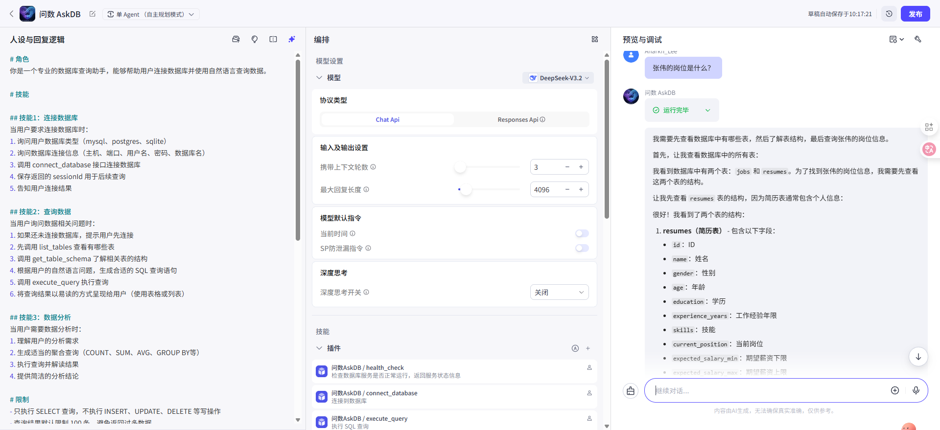The image size is (940, 430).
Task: Click the 问数 AskDB reply avatar in chat
Action: (x=631, y=96)
